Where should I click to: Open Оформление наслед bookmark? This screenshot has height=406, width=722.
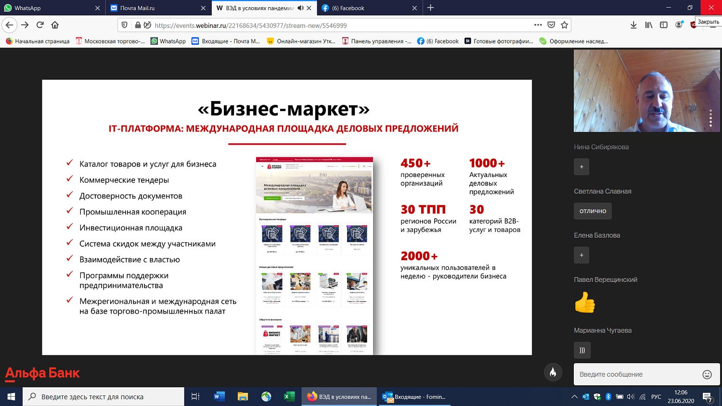coord(574,41)
